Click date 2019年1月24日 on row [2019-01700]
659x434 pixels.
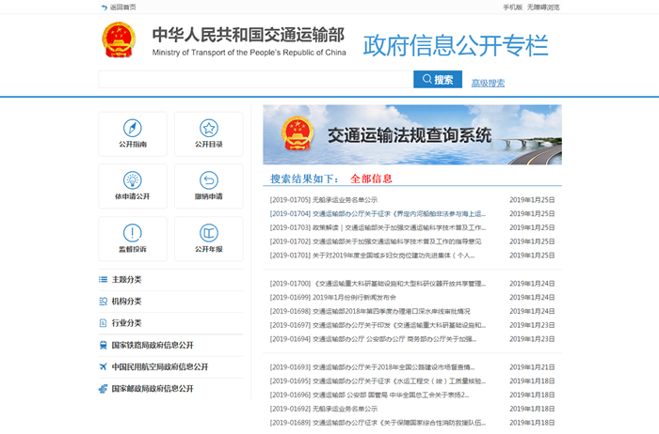pyautogui.click(x=532, y=284)
